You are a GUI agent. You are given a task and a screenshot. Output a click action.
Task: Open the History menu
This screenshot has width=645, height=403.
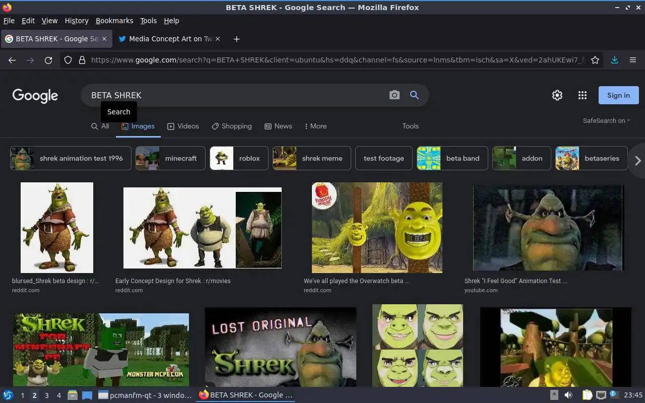tap(77, 21)
